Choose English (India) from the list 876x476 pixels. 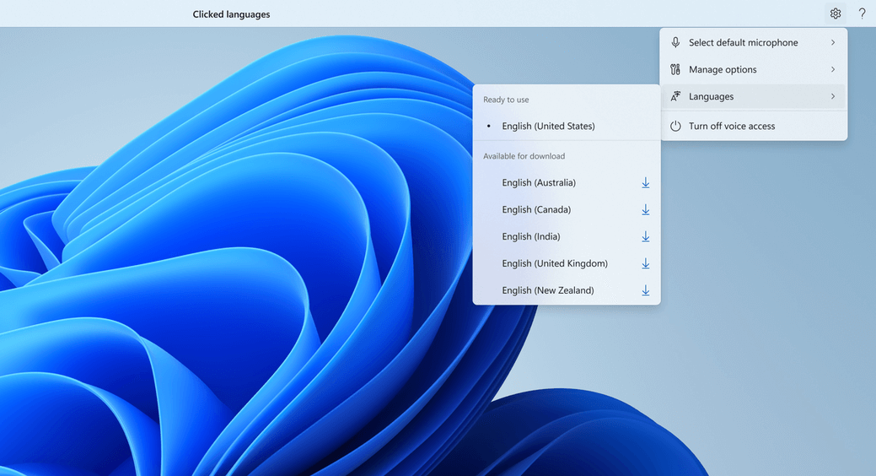point(567,236)
